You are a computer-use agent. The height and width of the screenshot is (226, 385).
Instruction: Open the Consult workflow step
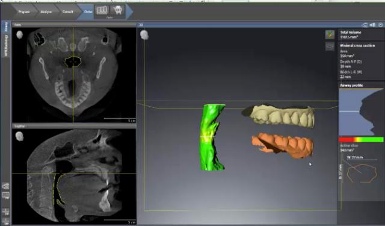point(68,11)
